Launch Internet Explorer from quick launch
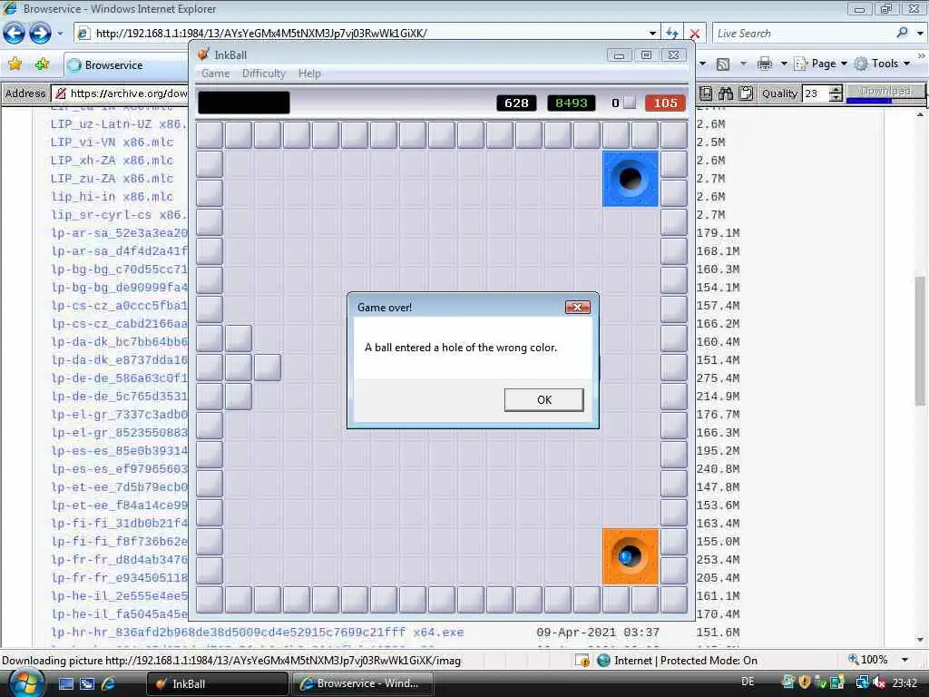The width and height of the screenshot is (929, 697). [x=109, y=683]
